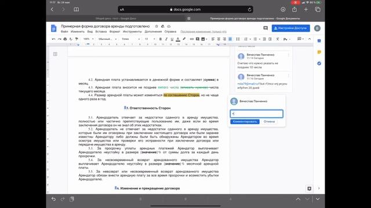This screenshot has width=371, height=208.
Task: Open Safari's downloads icon
Action: [x=283, y=9]
